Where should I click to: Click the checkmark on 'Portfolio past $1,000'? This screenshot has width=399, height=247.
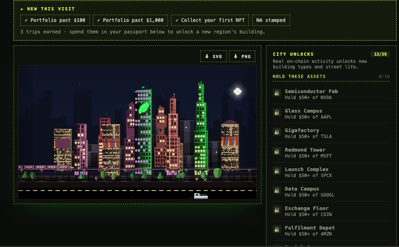pos(99,20)
